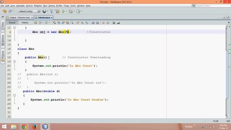Click the lightbulb hint on line 12
231x130 pixels.
pyautogui.click(x=10, y=32)
